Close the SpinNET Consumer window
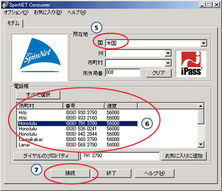This screenshot has height=191, width=222. coord(216,5)
